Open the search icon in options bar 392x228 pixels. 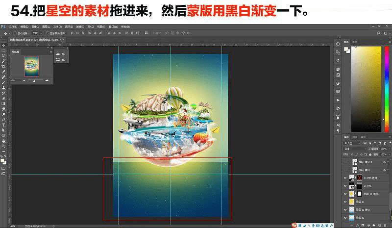click(x=378, y=33)
